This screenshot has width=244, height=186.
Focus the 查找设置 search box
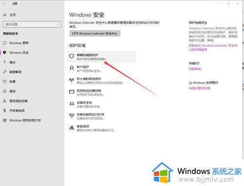32,24
